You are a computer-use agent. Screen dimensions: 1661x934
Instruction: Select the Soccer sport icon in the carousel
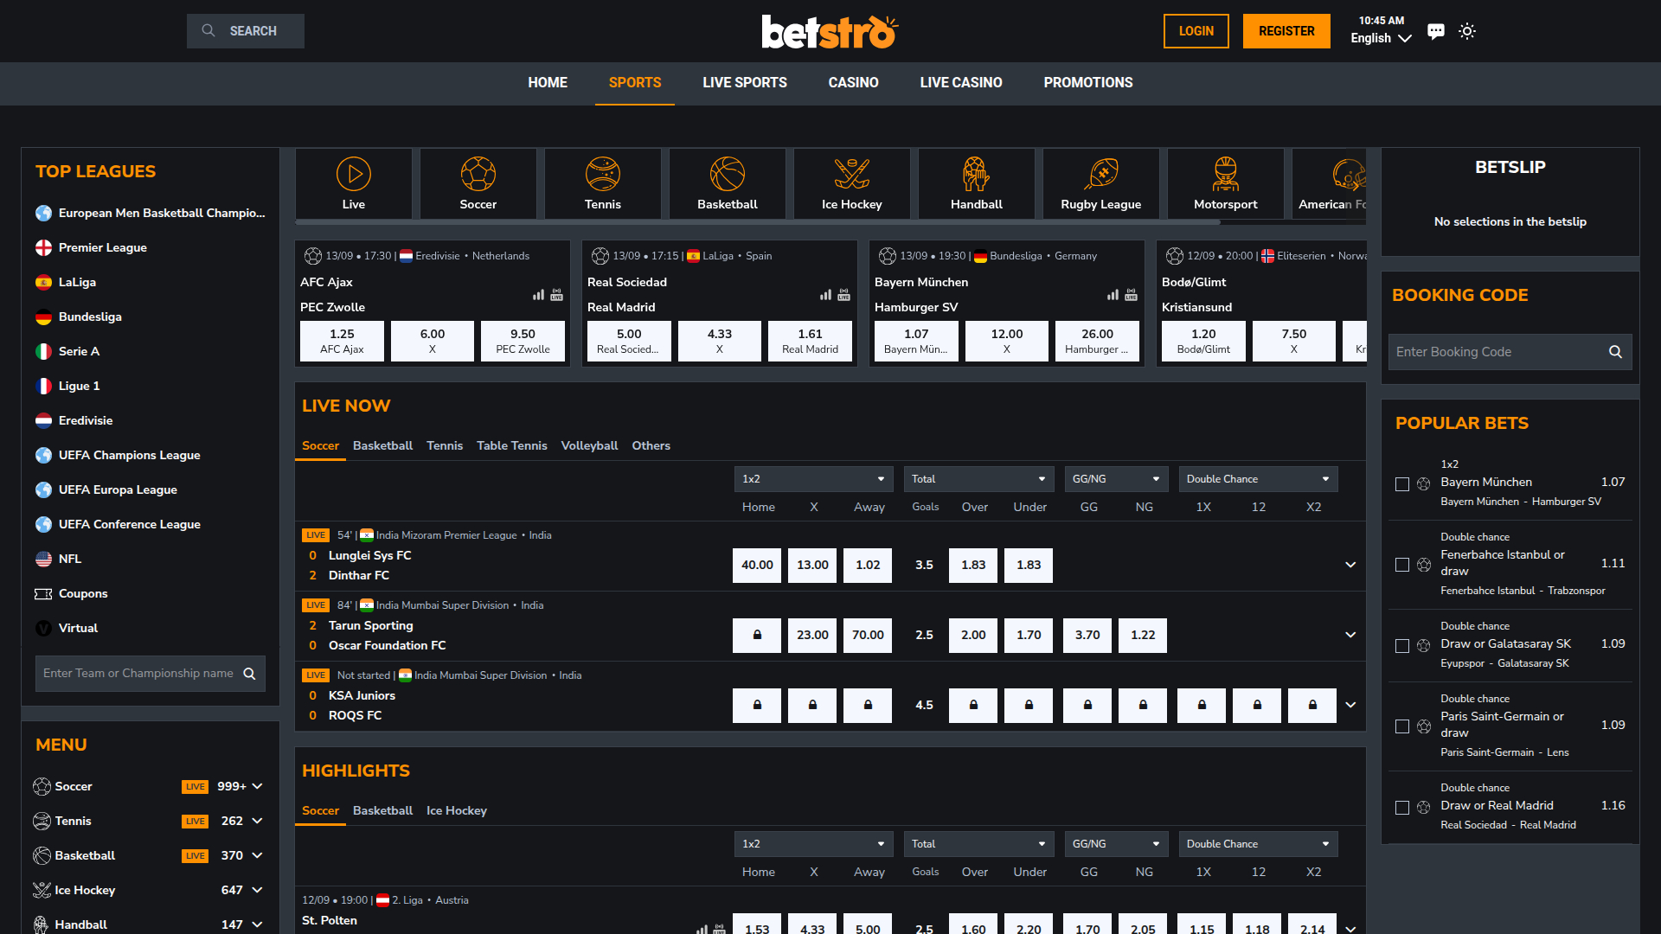(478, 182)
